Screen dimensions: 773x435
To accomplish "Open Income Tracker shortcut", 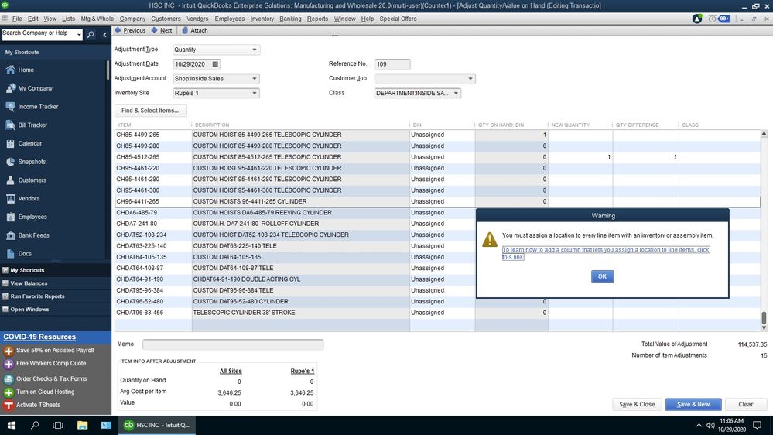I will click(x=38, y=107).
